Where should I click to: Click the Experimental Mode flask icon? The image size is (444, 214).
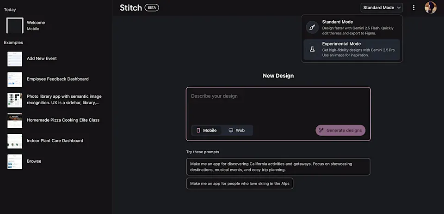(312, 49)
